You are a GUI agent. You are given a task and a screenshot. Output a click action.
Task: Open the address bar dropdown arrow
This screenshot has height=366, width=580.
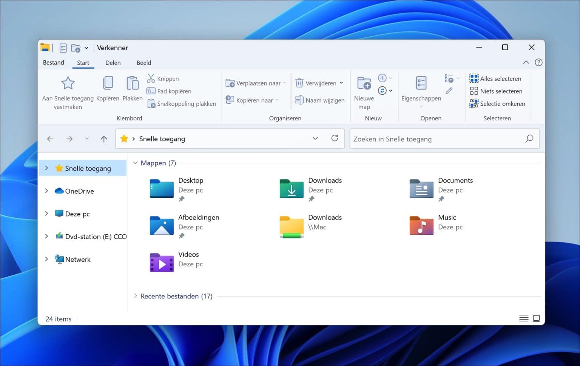[x=315, y=138]
